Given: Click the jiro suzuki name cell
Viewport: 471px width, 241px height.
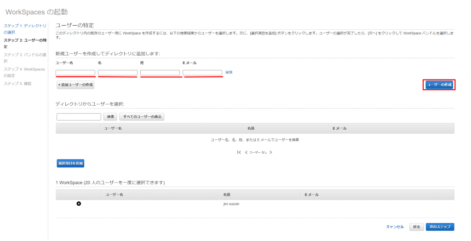Looking at the screenshot, I should [x=231, y=204].
